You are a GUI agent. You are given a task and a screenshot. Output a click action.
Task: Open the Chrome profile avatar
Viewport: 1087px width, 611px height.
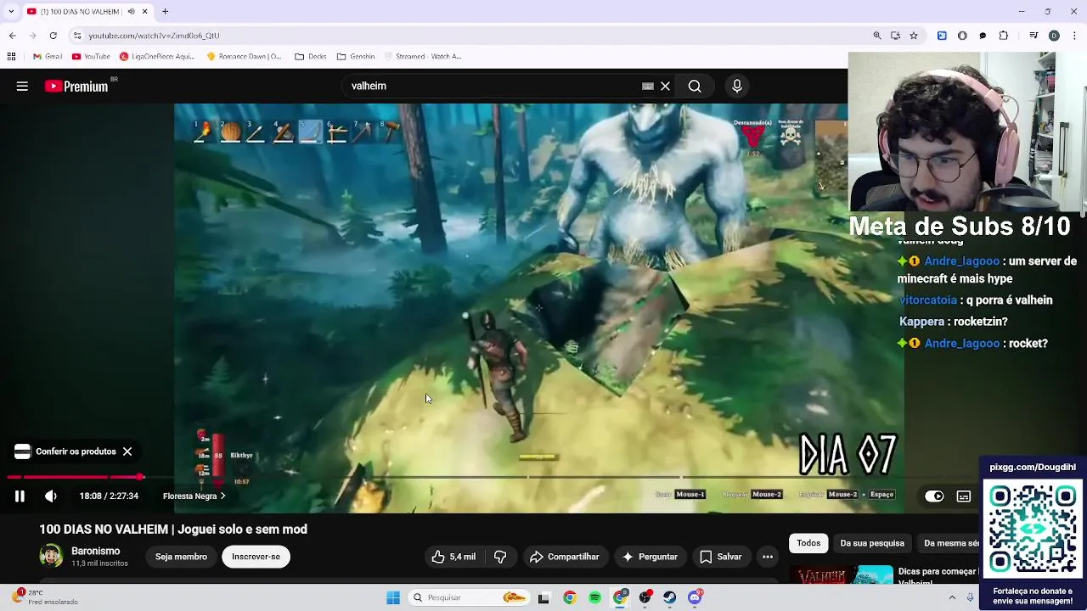coord(1054,36)
